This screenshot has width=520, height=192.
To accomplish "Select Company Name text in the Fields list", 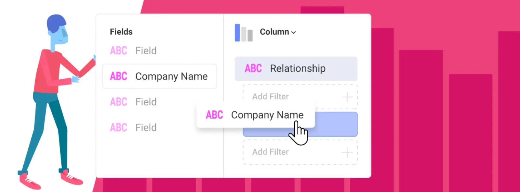I will coord(171,77).
